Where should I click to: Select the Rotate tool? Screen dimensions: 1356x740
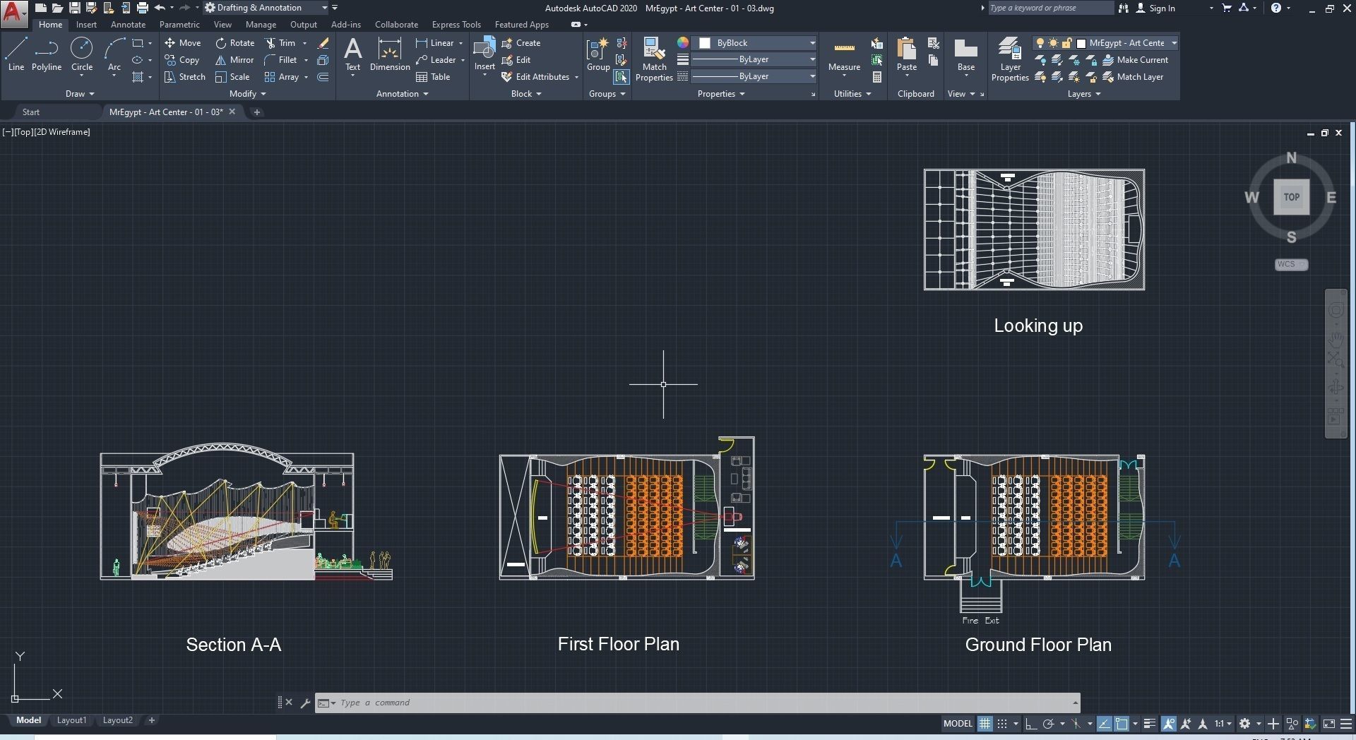(x=235, y=43)
